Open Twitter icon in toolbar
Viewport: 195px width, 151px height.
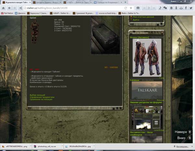click(191, 8)
